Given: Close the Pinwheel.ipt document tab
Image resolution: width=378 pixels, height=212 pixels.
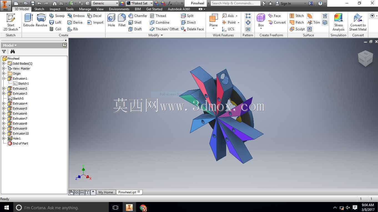Looking at the screenshot, I should pyautogui.click(x=139, y=192).
